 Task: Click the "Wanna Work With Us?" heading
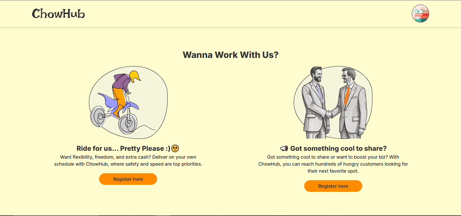230,55
